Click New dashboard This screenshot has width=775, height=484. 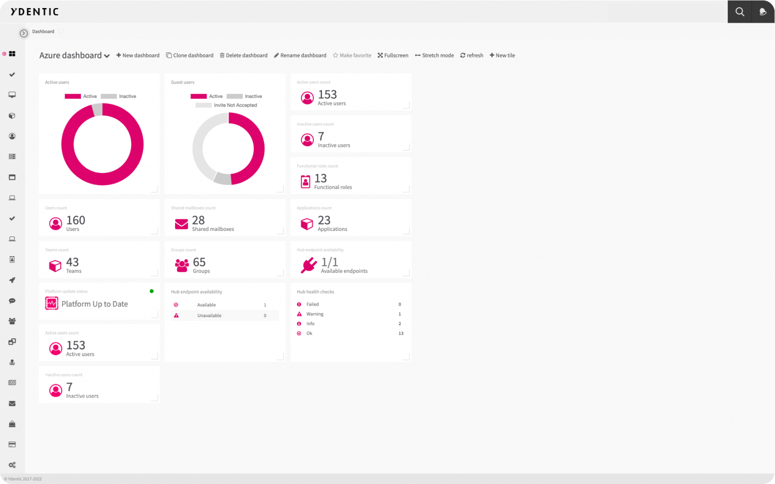[137, 55]
